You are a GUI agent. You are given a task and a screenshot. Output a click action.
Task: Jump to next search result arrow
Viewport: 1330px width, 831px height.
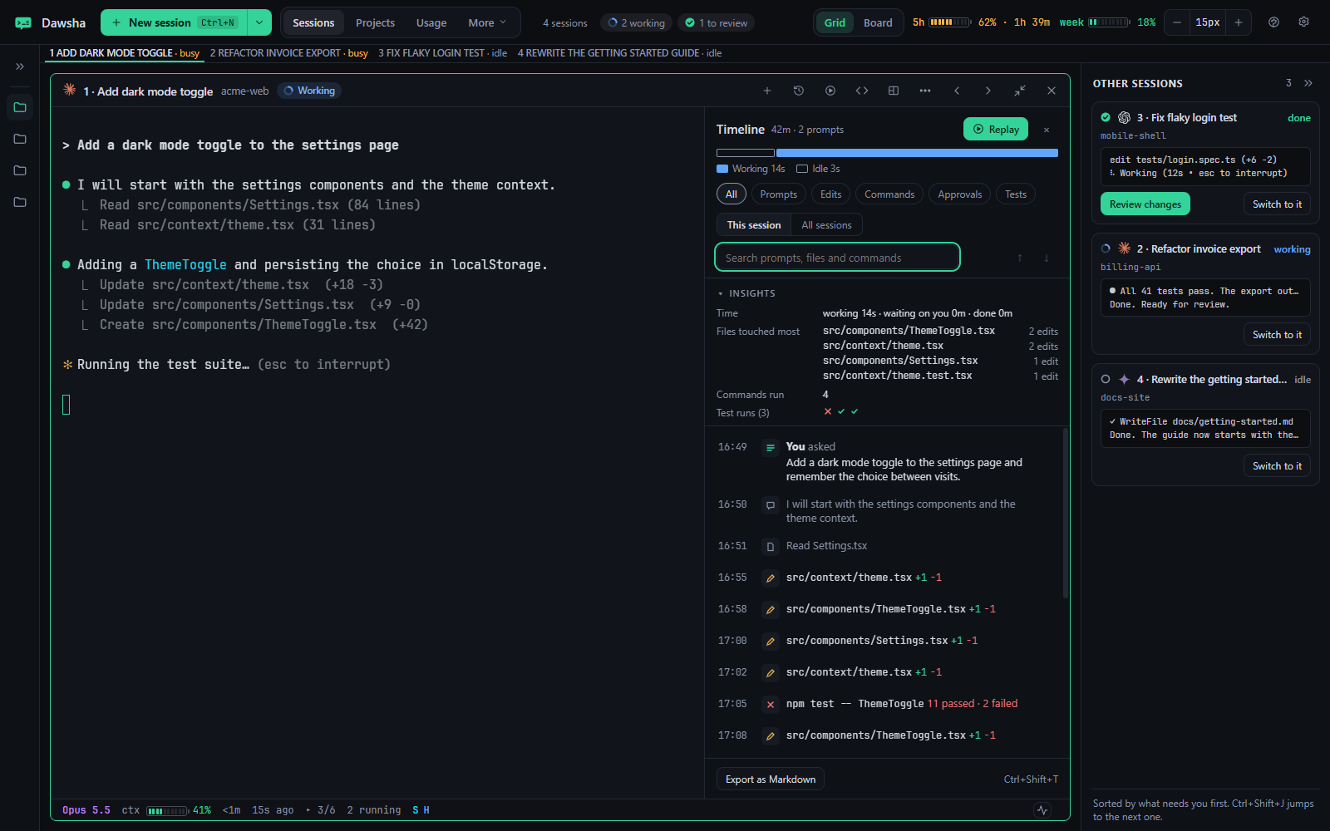(1047, 258)
